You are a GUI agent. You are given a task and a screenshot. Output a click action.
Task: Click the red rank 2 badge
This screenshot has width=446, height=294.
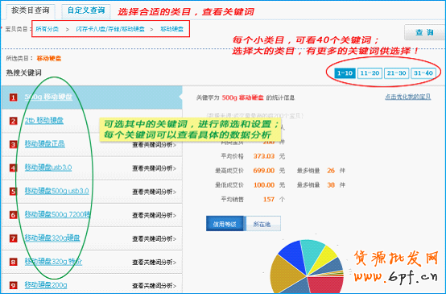[13, 121]
